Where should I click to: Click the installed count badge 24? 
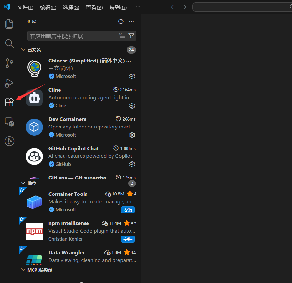(131, 50)
